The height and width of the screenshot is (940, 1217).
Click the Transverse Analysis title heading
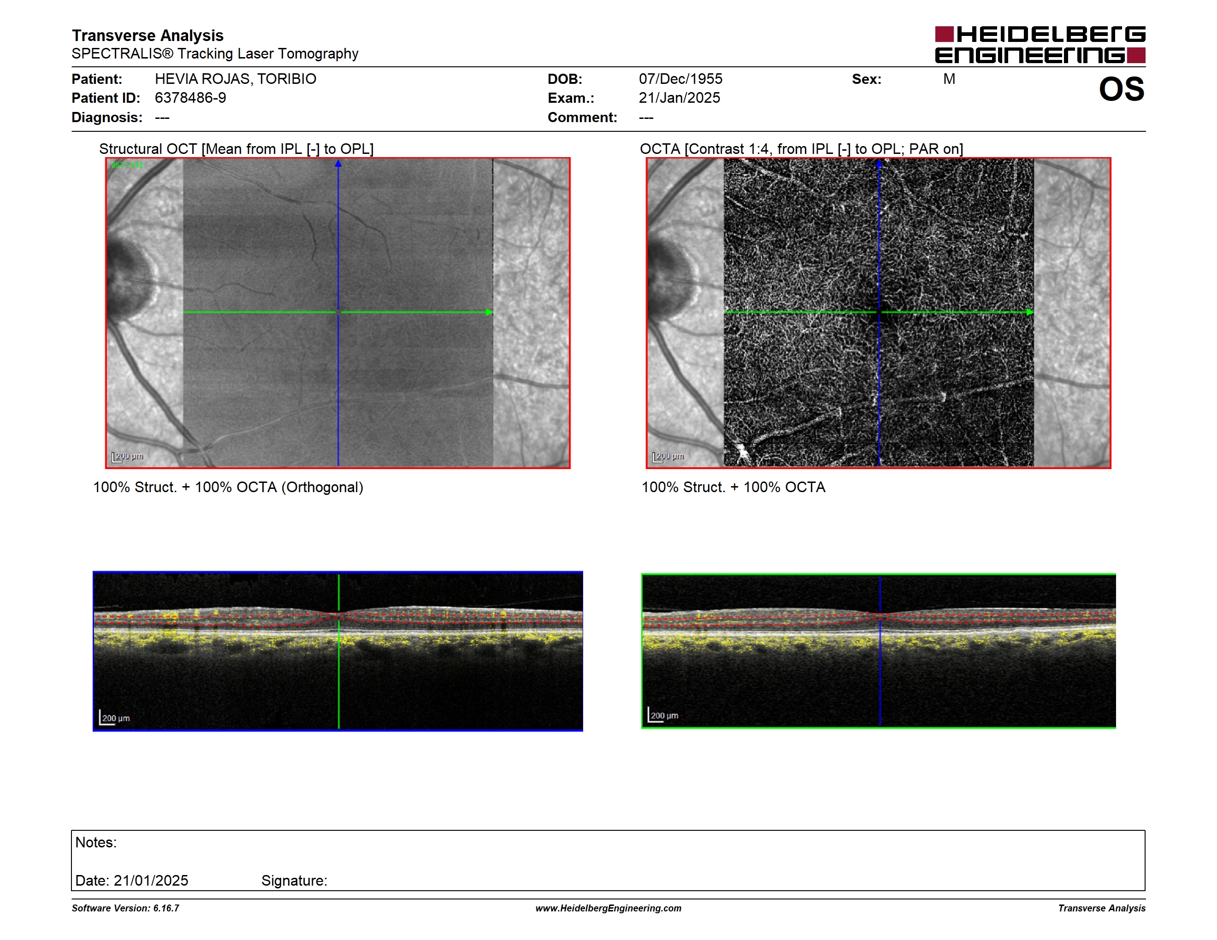pos(148,35)
